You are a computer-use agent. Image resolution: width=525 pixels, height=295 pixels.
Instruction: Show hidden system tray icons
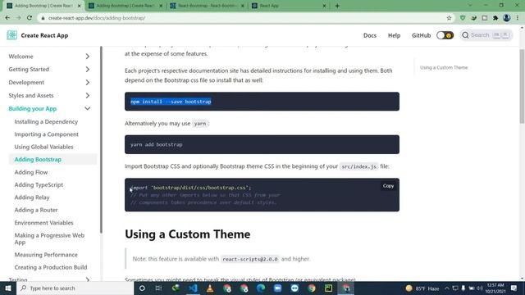(x=447, y=288)
